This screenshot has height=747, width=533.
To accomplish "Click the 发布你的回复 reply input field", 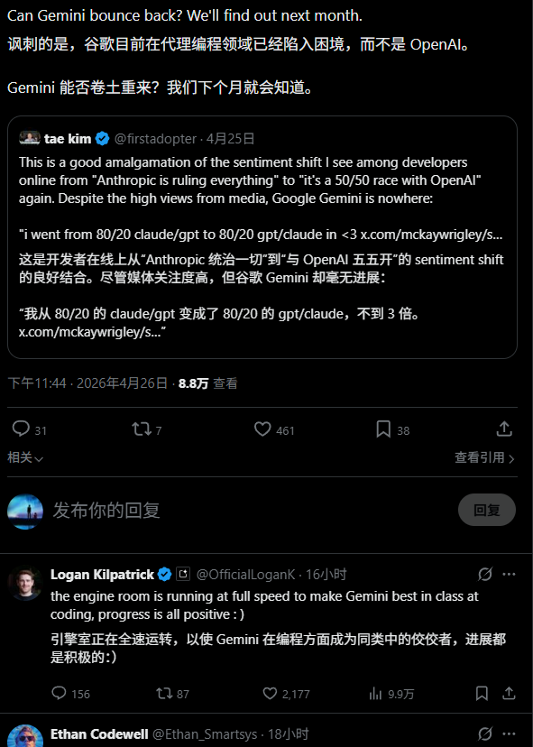I will pyautogui.click(x=248, y=511).
